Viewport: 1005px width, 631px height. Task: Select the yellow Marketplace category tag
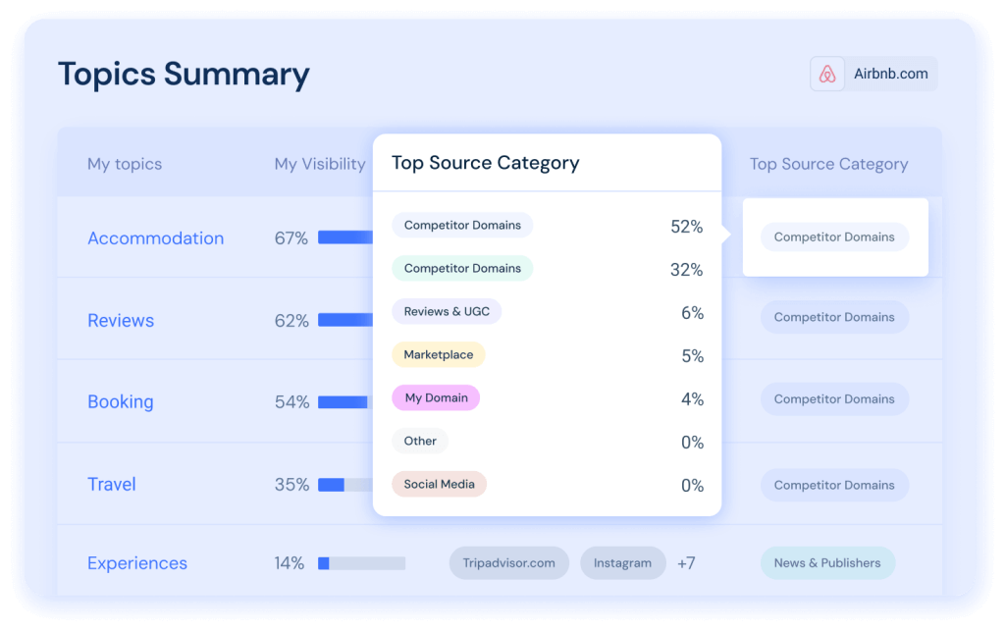(438, 355)
